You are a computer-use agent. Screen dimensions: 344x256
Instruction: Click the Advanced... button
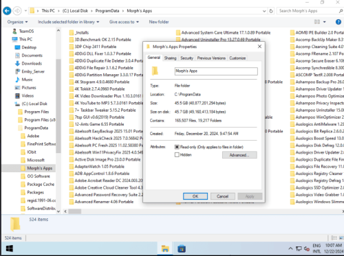tap(239, 155)
